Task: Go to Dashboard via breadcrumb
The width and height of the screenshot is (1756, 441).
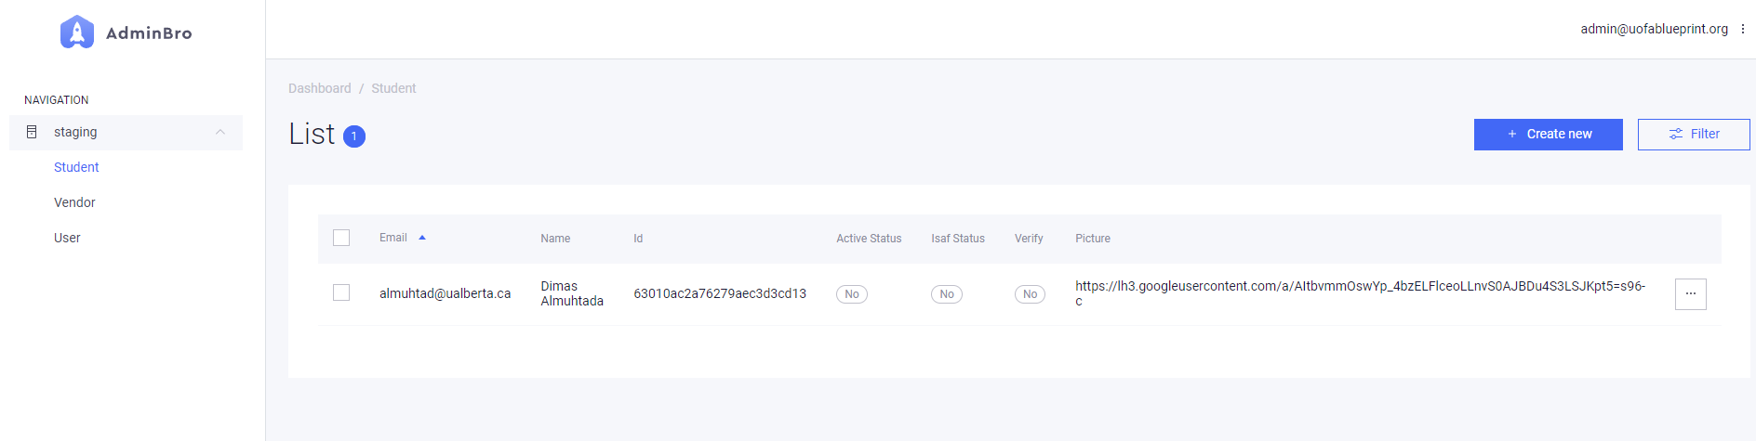Action: tap(320, 88)
